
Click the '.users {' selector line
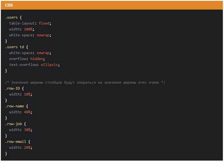[x=13, y=17]
